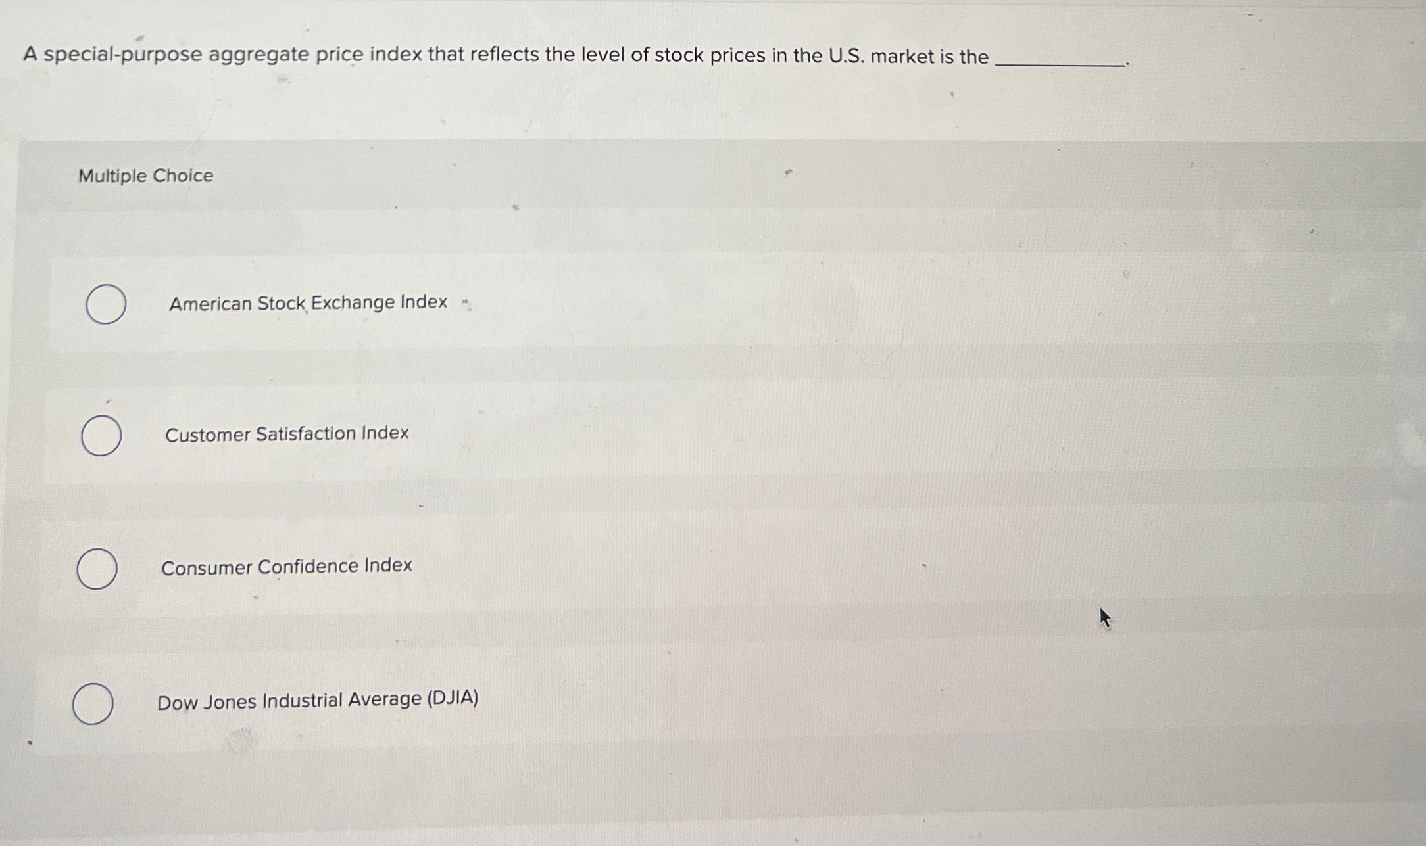
Task: Click the radio button beside Dow Jones Industrial Average
Action: coord(93,701)
